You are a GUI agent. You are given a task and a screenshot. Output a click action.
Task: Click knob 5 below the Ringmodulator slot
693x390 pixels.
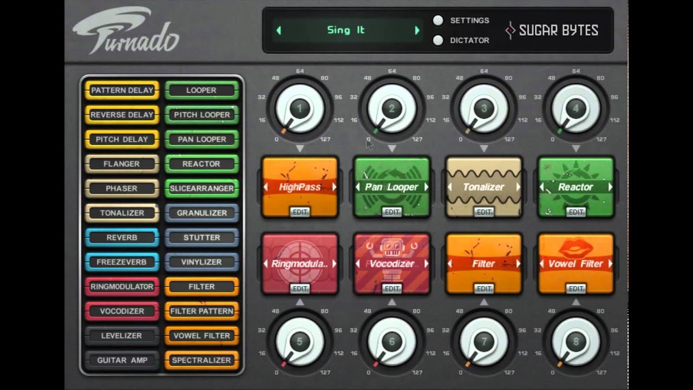click(x=299, y=342)
